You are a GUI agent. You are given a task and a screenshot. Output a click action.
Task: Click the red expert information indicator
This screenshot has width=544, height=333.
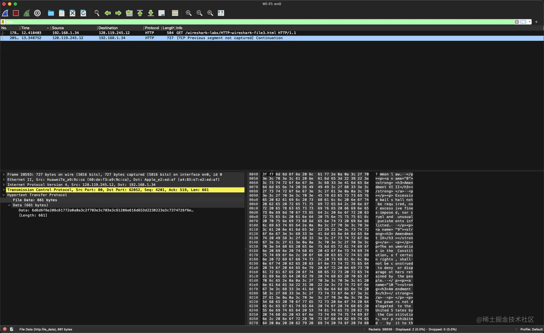5,329
